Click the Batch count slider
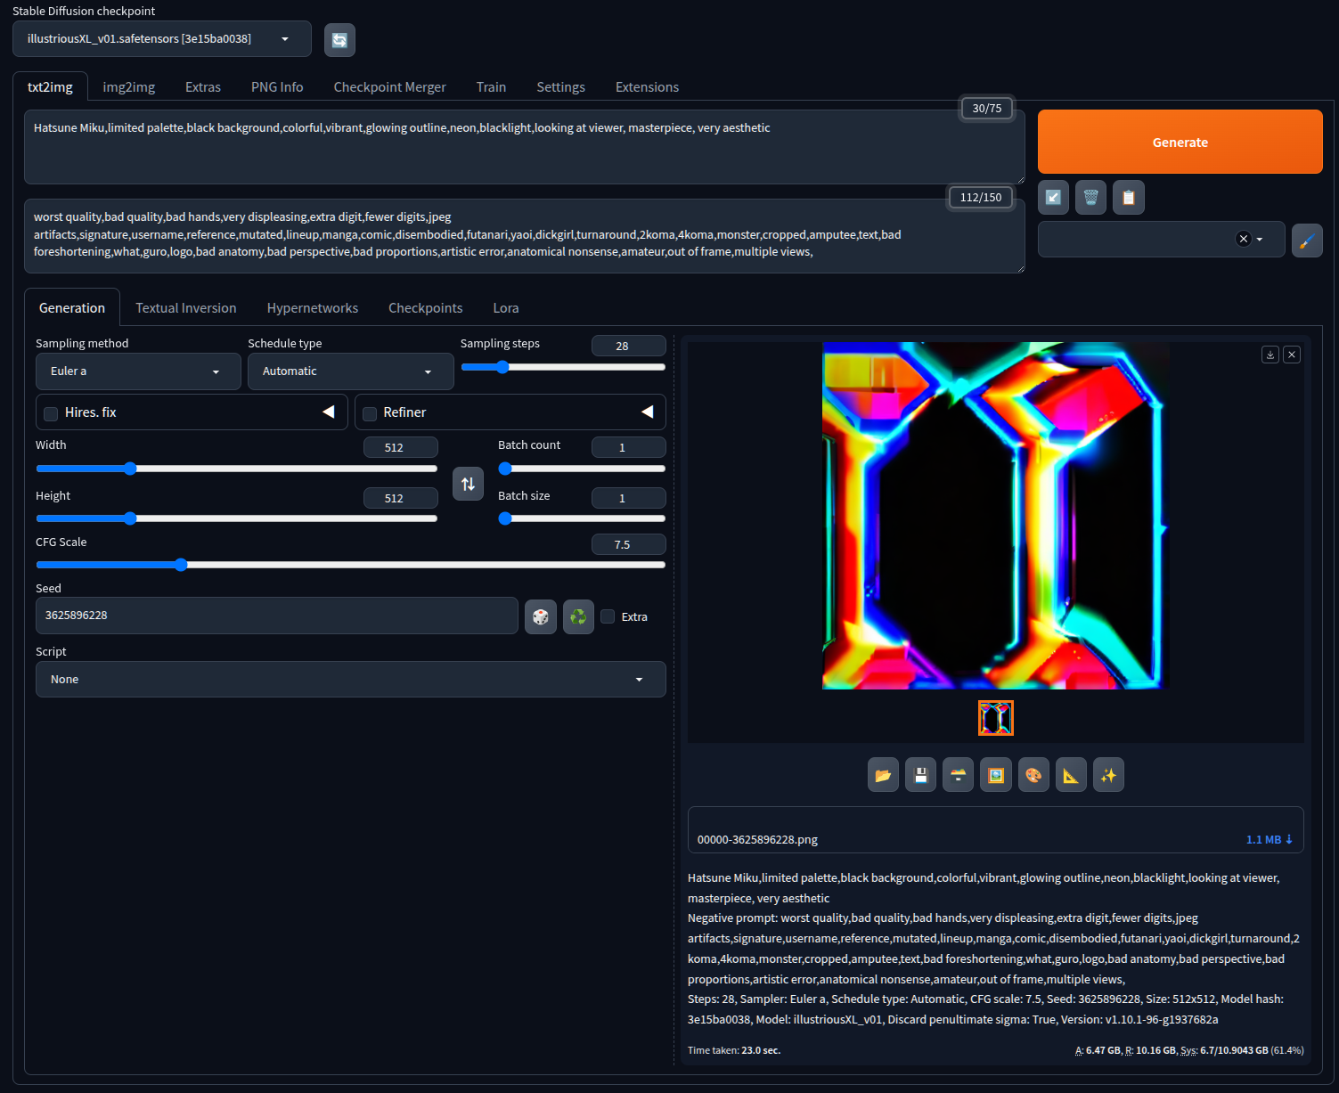Screen dimensions: 1339x1093 tap(582, 469)
